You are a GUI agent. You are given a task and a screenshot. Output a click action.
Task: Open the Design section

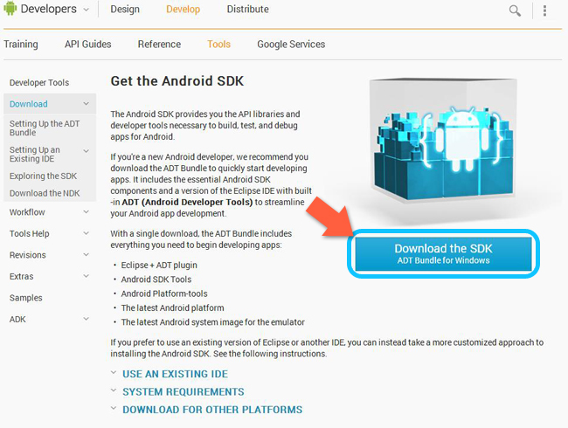coord(125,9)
